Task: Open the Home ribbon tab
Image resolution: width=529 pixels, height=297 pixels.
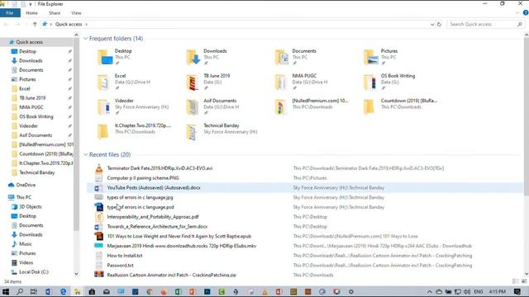Action: (31, 13)
